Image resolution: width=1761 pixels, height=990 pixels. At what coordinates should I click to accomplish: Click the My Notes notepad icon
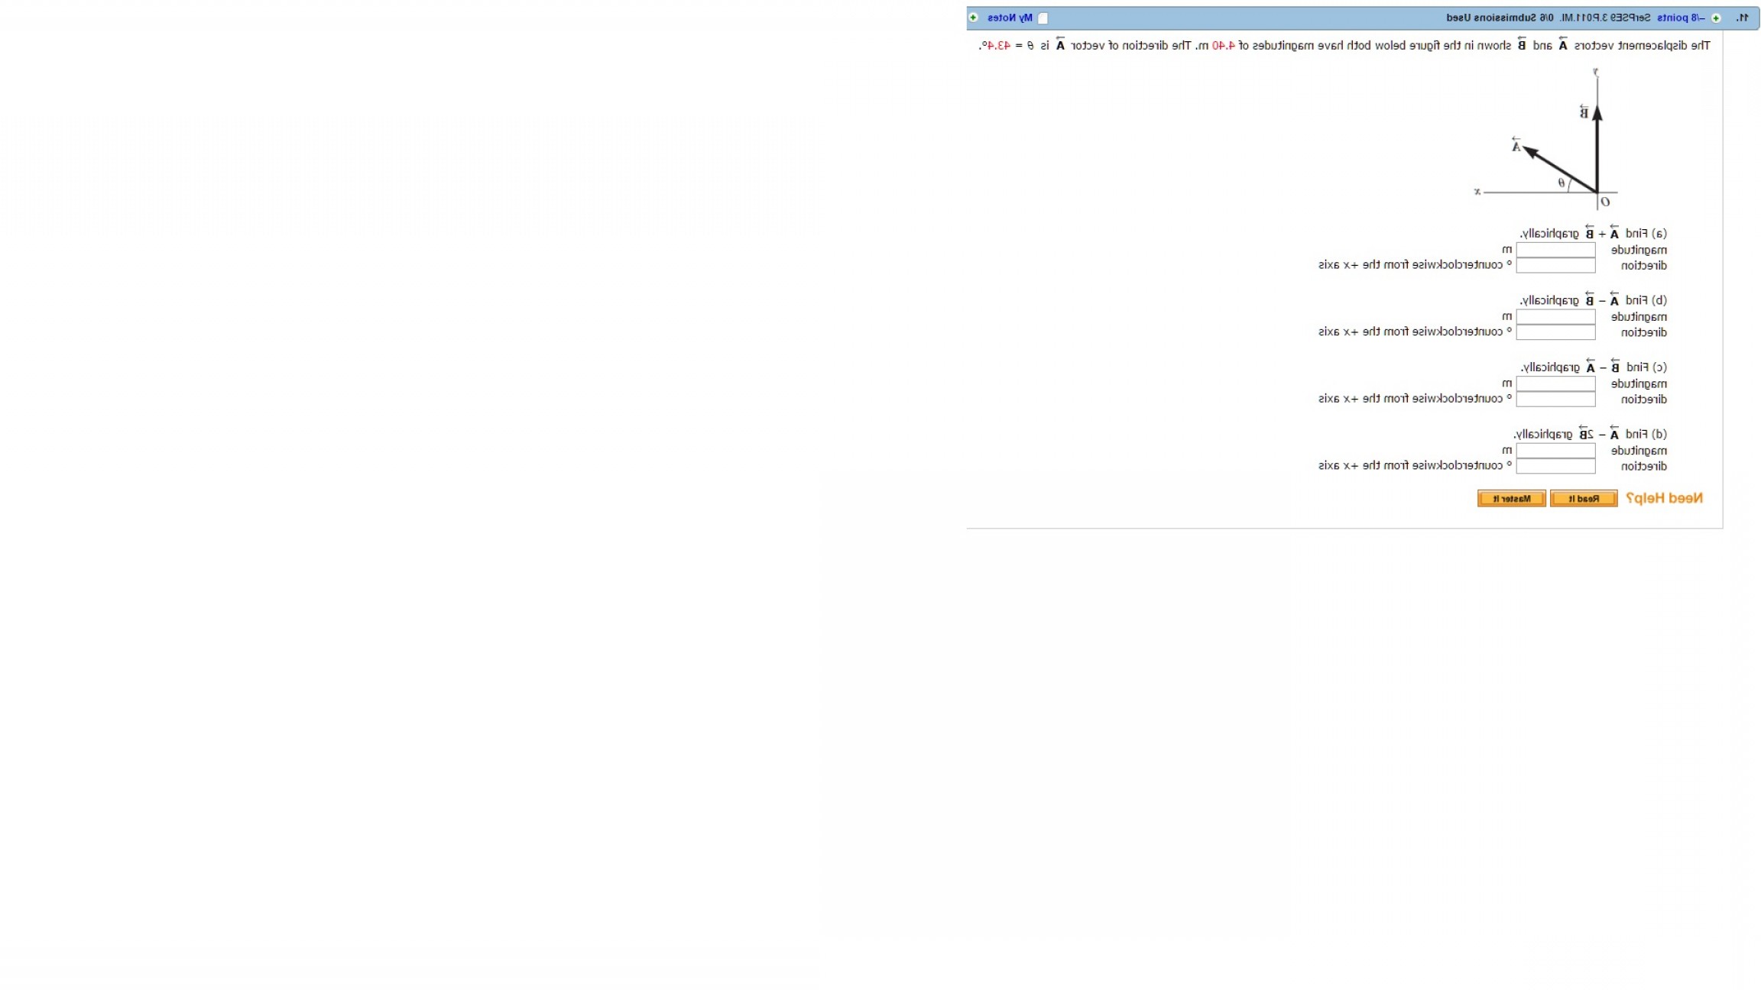coord(1043,18)
